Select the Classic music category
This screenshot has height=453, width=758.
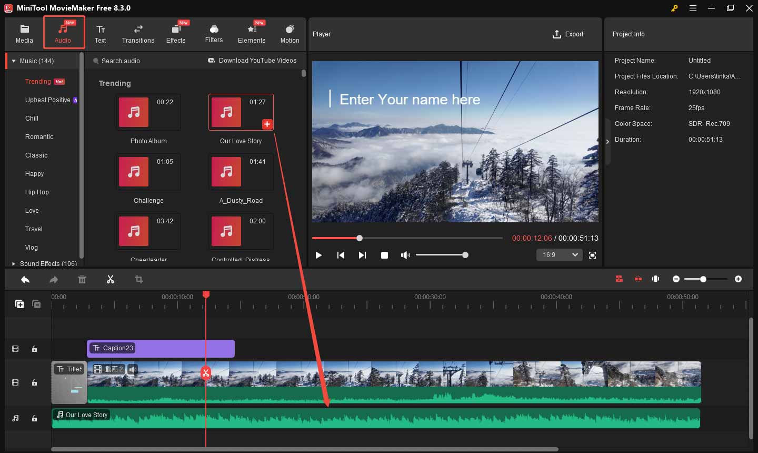point(36,155)
